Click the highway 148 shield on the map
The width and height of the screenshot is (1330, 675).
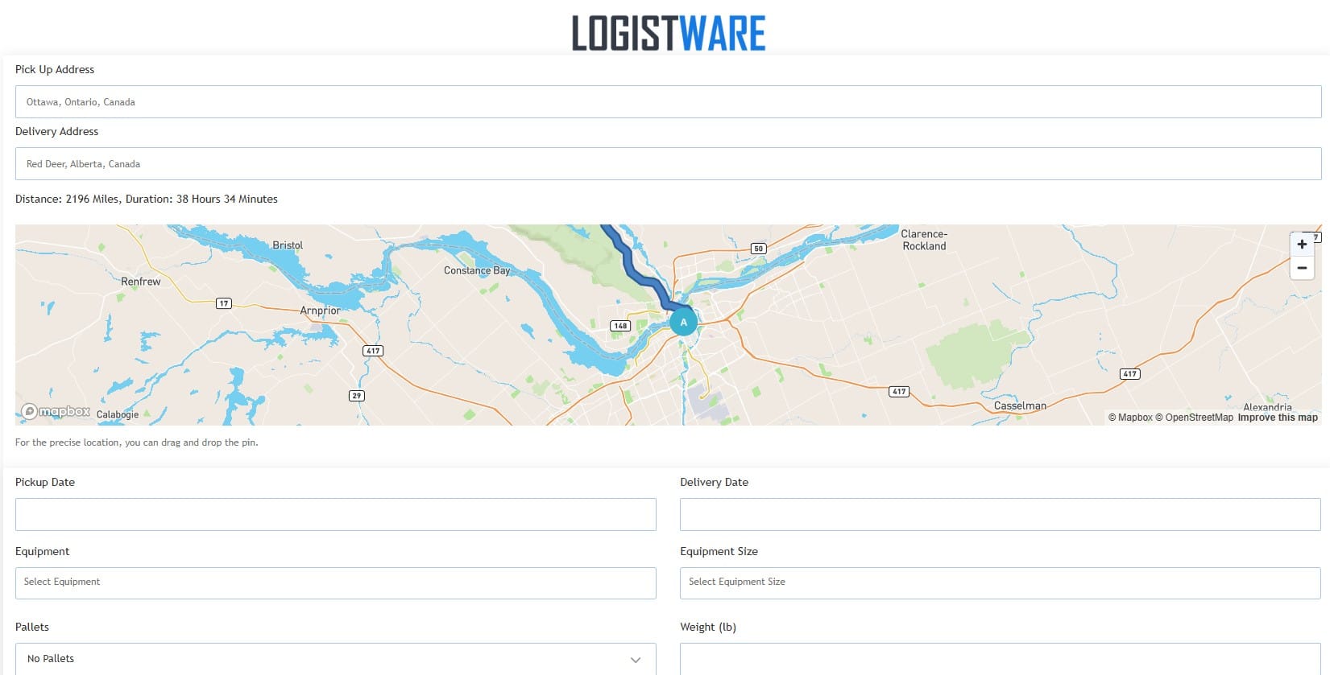pos(619,326)
